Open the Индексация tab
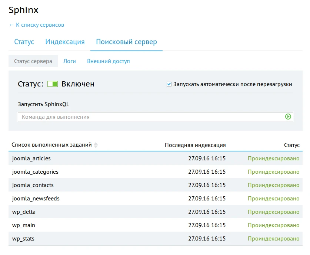The width and height of the screenshot is (310, 255). pos(65,42)
